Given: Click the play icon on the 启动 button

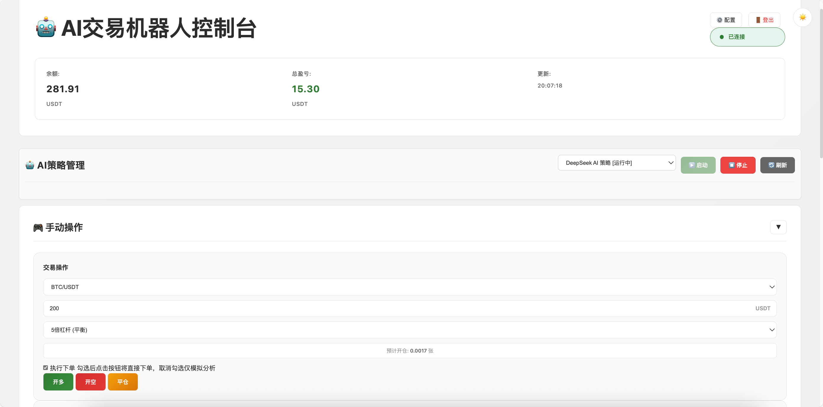Looking at the screenshot, I should click(692, 165).
